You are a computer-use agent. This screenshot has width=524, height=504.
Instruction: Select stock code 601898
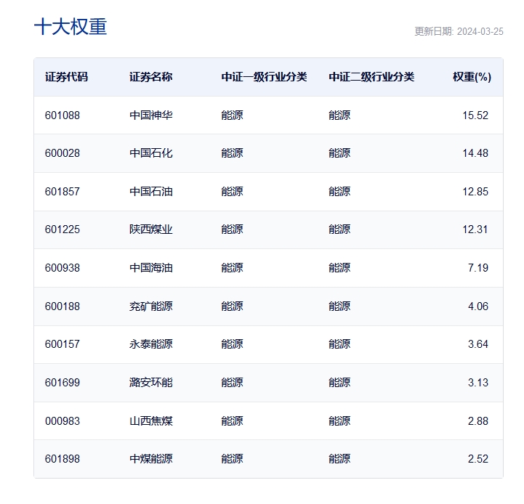(x=63, y=458)
